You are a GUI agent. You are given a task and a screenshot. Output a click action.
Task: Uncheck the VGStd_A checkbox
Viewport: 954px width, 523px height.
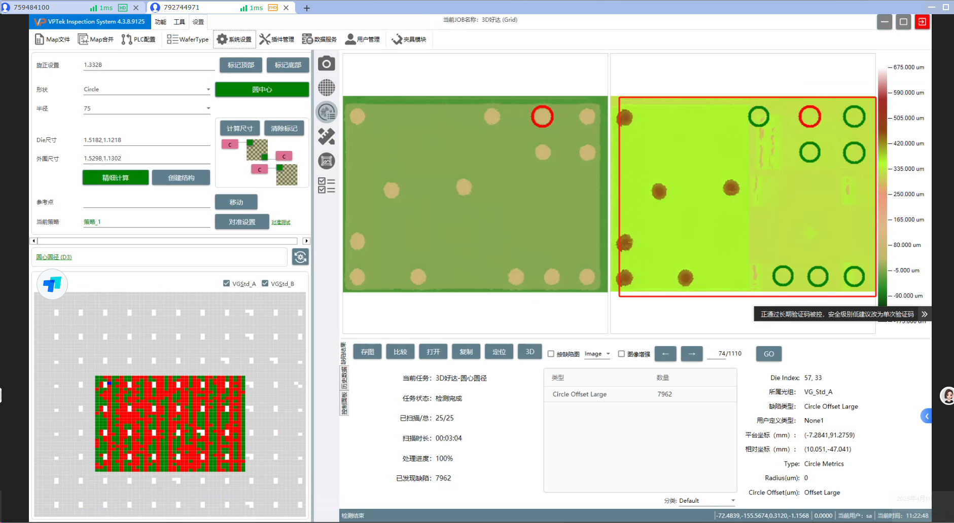pyautogui.click(x=226, y=283)
